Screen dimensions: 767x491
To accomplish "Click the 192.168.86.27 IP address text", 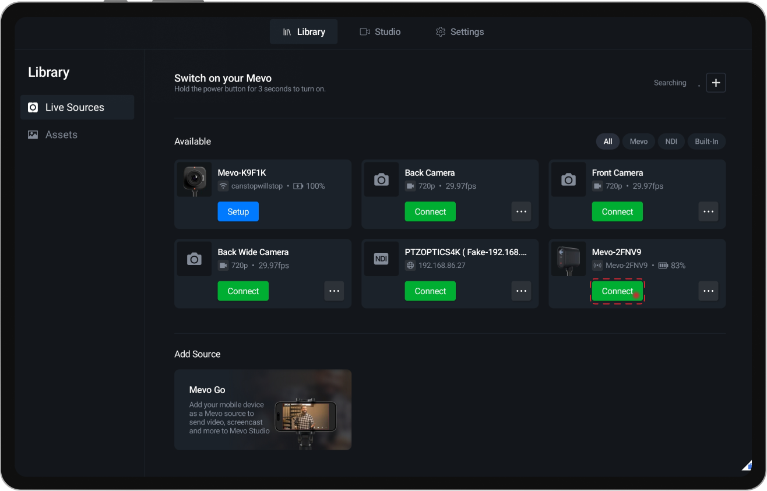I will point(442,266).
